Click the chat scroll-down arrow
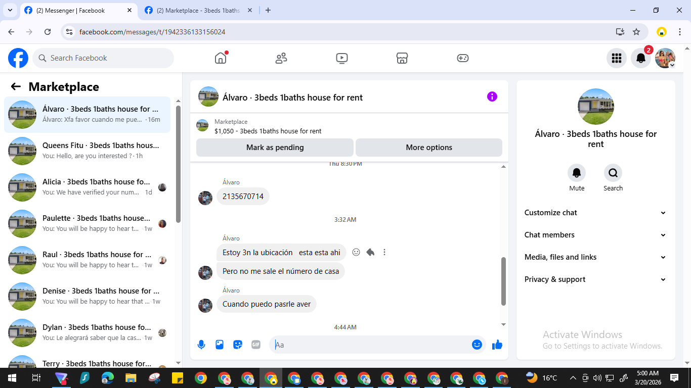The height and width of the screenshot is (388, 691). point(503,324)
